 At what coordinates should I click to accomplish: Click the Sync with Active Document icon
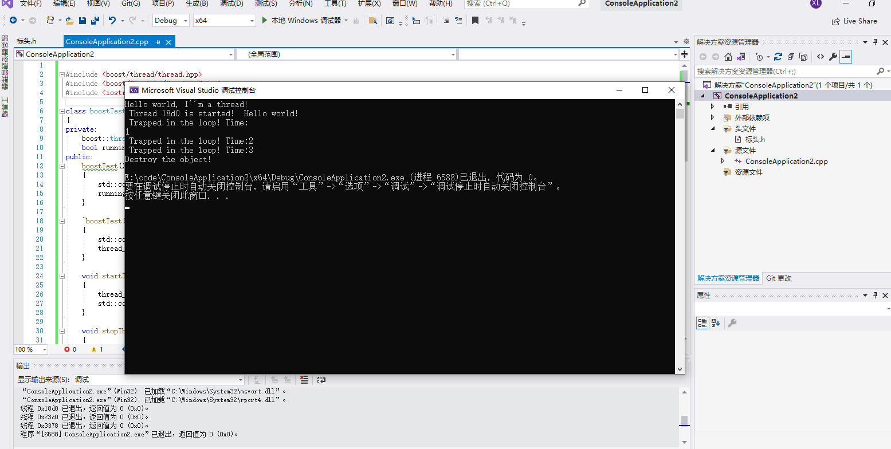coord(740,57)
